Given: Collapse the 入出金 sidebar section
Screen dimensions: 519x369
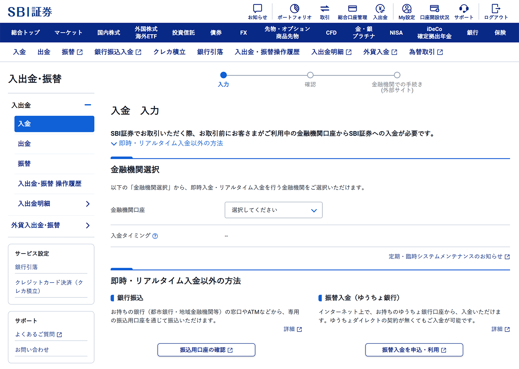Looking at the screenshot, I should (x=88, y=105).
